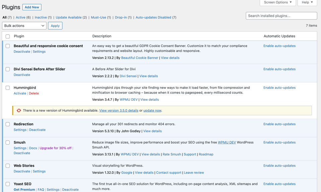Open Smush Docs link
The width and height of the screenshot is (321, 192).
[x=33, y=148]
